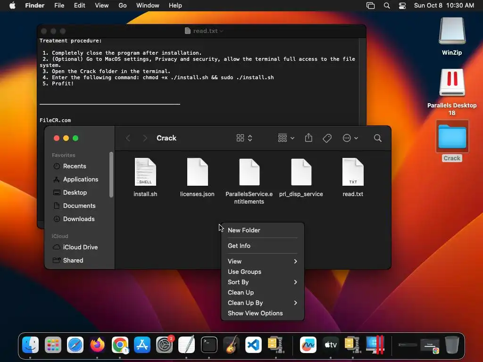Open Launchpad from the Dock
Image resolution: width=483 pixels, height=362 pixels.
pos(53,345)
